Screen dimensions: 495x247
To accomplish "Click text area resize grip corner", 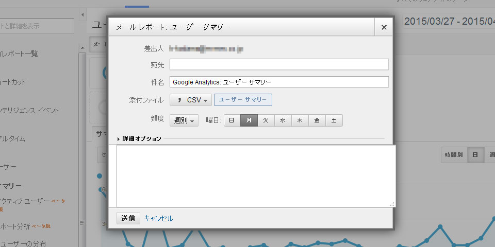I will click(x=392, y=204).
